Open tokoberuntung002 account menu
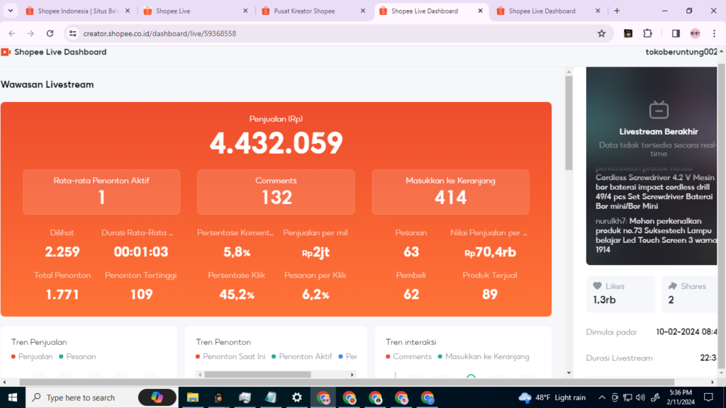This screenshot has width=726, height=408. [x=681, y=52]
